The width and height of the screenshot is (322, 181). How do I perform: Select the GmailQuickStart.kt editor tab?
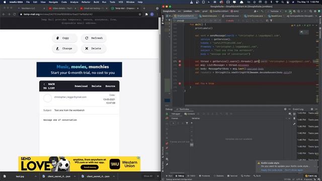pyautogui.click(x=185, y=16)
